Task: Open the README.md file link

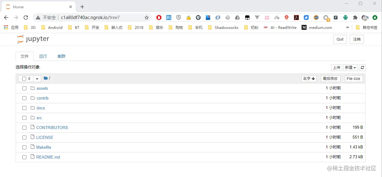Action: coord(48,157)
